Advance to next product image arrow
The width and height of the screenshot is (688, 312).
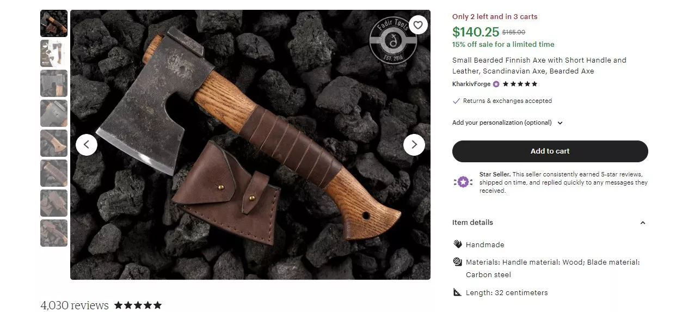[414, 145]
